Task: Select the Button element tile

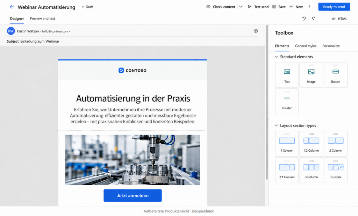Action: pos(336,75)
